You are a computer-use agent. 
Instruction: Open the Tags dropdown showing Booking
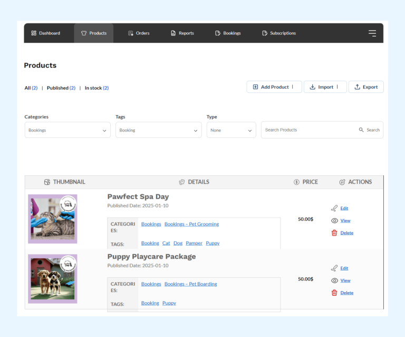click(x=159, y=130)
